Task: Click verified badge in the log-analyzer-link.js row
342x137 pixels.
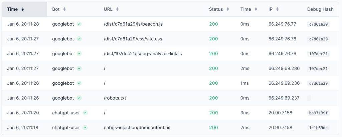Action: (79, 54)
